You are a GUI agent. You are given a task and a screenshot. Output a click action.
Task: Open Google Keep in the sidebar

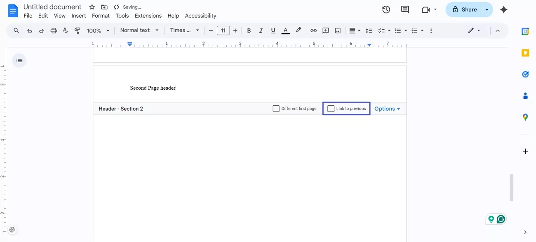[525, 53]
